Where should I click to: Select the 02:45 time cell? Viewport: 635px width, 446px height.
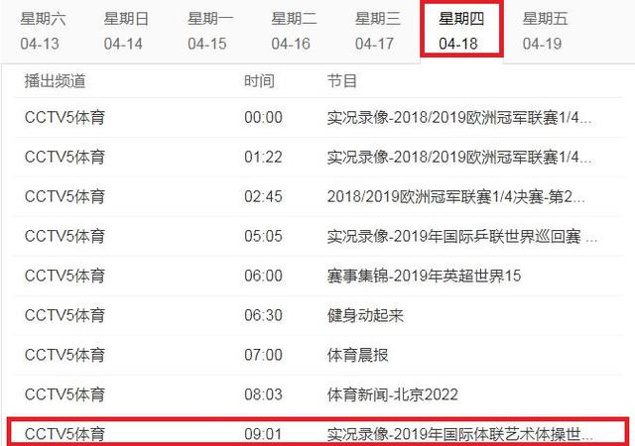pyautogui.click(x=263, y=196)
